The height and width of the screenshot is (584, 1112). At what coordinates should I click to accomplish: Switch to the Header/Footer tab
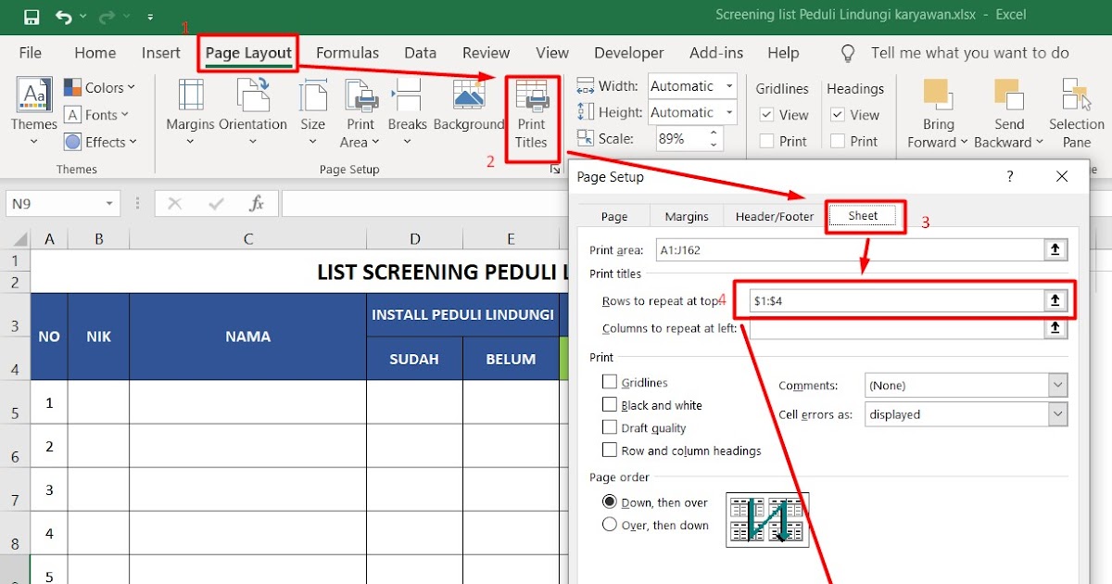click(x=773, y=215)
